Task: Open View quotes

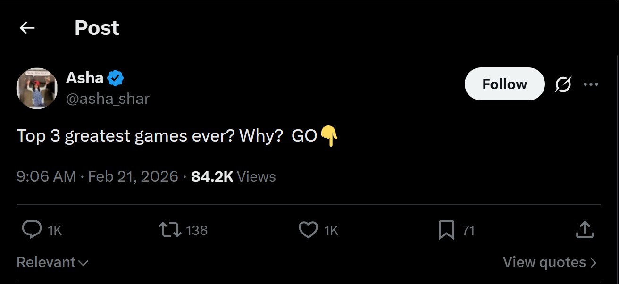Action: [550, 262]
